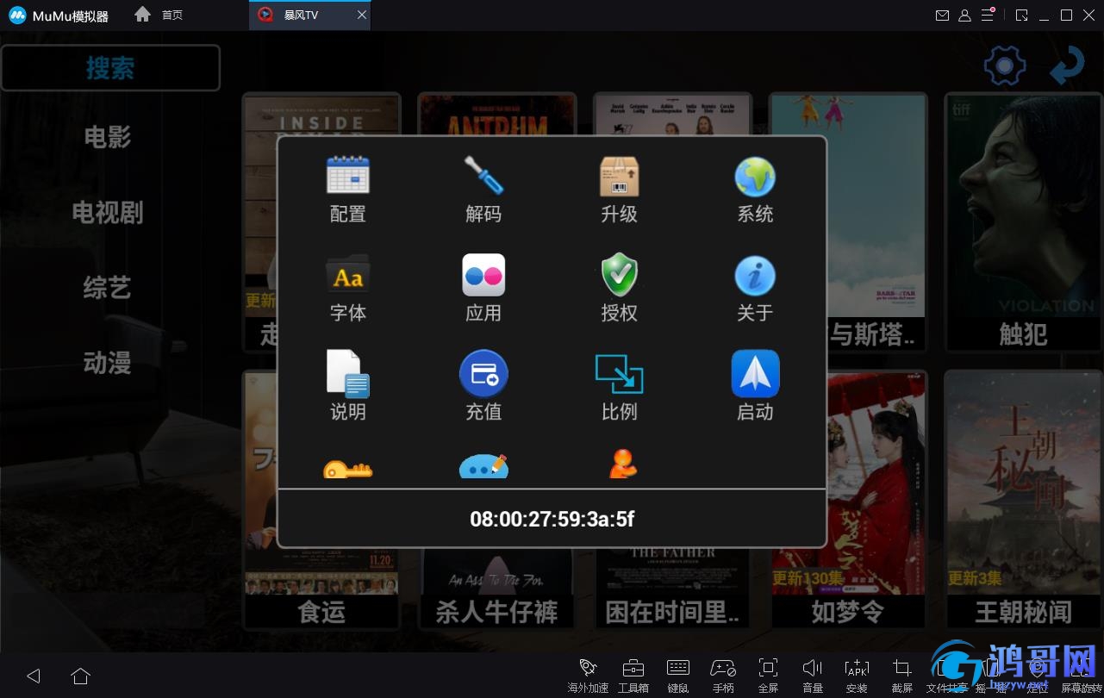
Task: Click the window shrink arrow icon
Action: 1021,16
